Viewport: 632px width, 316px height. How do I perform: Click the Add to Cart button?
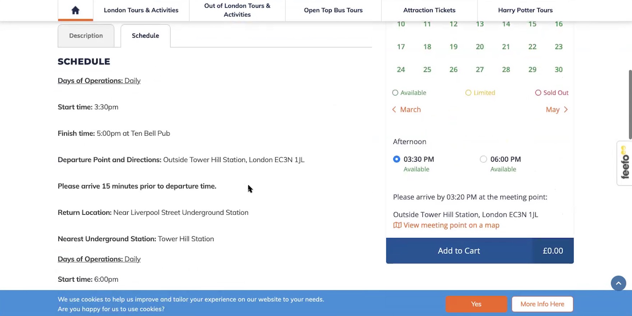click(x=459, y=251)
